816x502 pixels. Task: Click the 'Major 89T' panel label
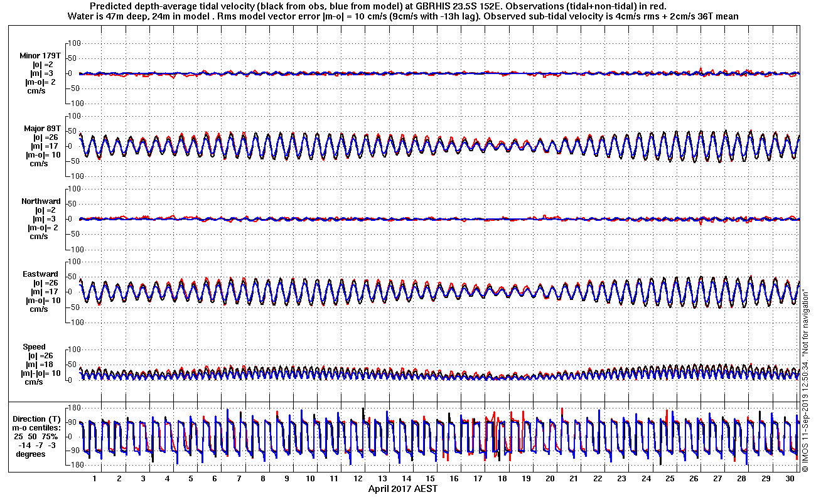click(x=42, y=129)
